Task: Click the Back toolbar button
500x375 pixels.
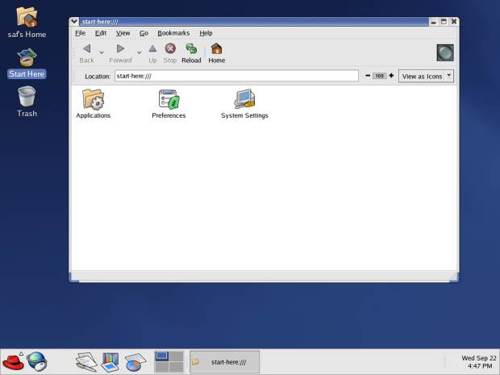Action: pyautogui.click(x=86, y=53)
